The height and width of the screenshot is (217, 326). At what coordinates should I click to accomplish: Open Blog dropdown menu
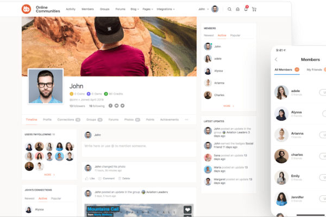click(x=135, y=9)
